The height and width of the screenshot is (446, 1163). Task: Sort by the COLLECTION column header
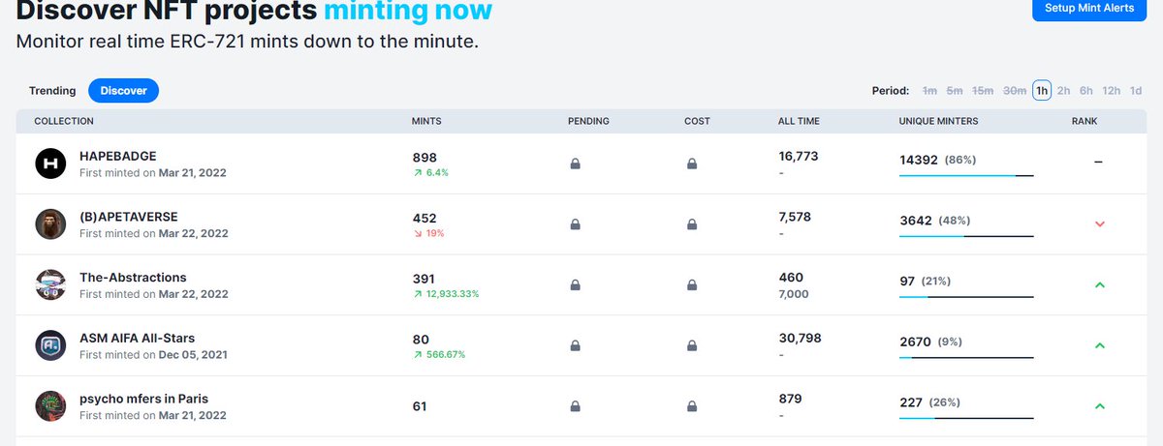(x=64, y=121)
